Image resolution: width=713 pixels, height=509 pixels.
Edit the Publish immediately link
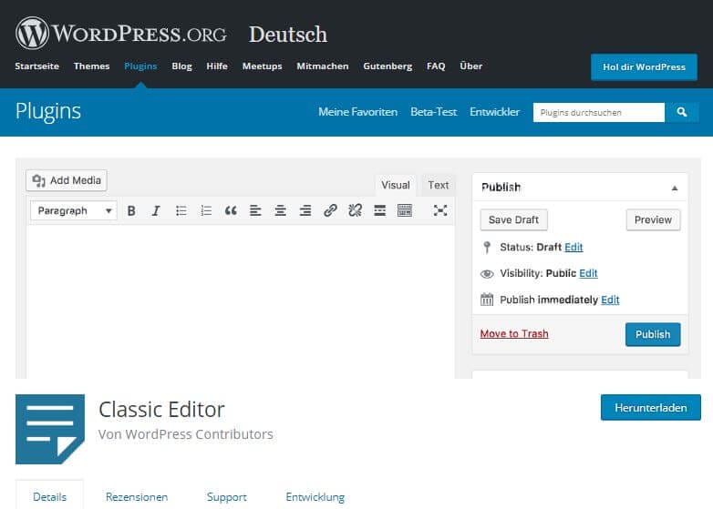(x=610, y=300)
